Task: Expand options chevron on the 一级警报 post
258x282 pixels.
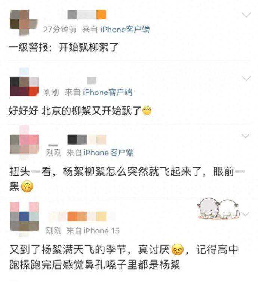Action: (x=246, y=15)
